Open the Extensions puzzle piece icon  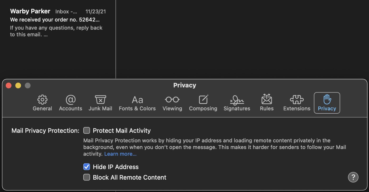[297, 100]
